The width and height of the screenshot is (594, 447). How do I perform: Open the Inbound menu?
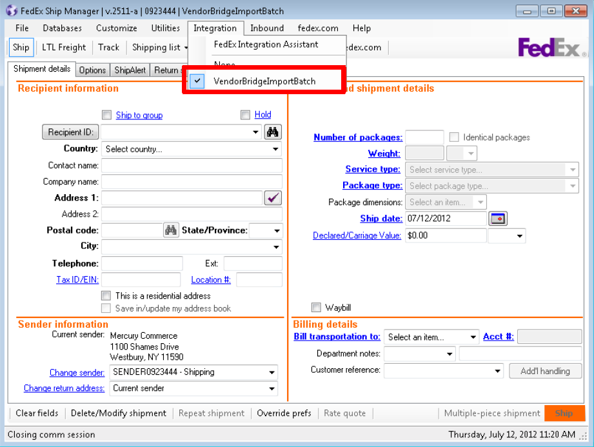coord(267,28)
